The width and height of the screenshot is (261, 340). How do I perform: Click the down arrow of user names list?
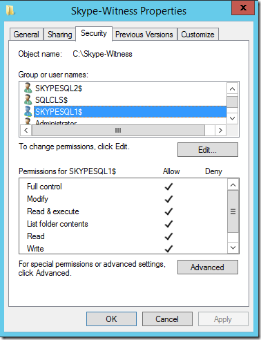click(233, 118)
